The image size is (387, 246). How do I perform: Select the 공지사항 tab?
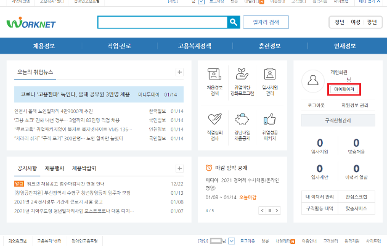27,168
